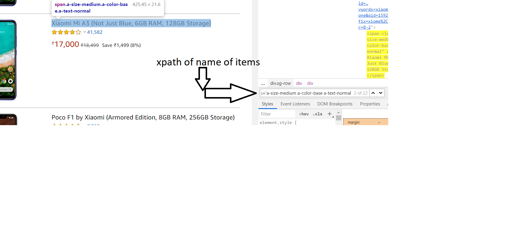Click the struck-through ₹18,499 price

click(90, 45)
